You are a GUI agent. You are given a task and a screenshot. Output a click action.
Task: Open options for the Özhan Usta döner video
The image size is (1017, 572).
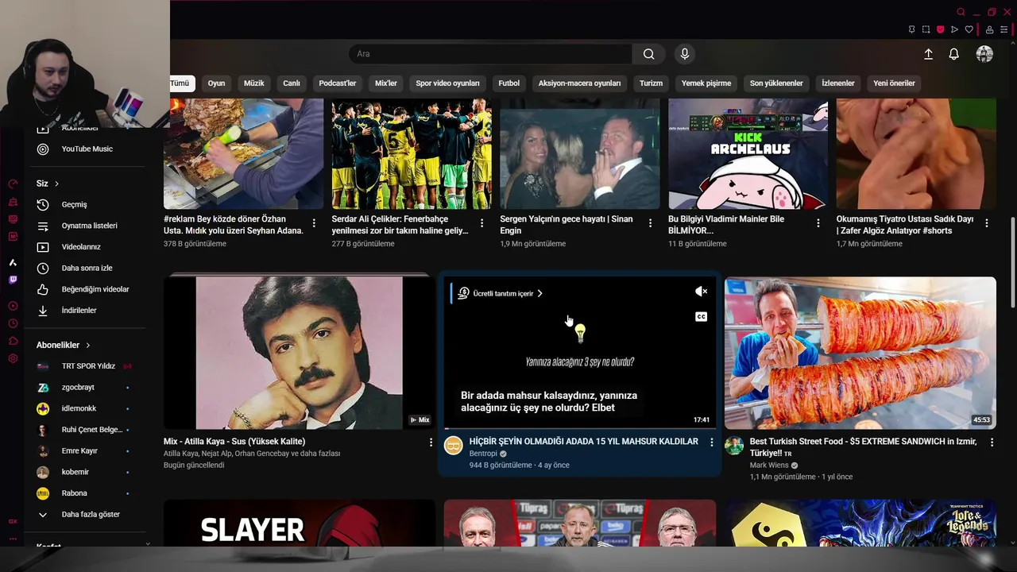pyautogui.click(x=314, y=223)
